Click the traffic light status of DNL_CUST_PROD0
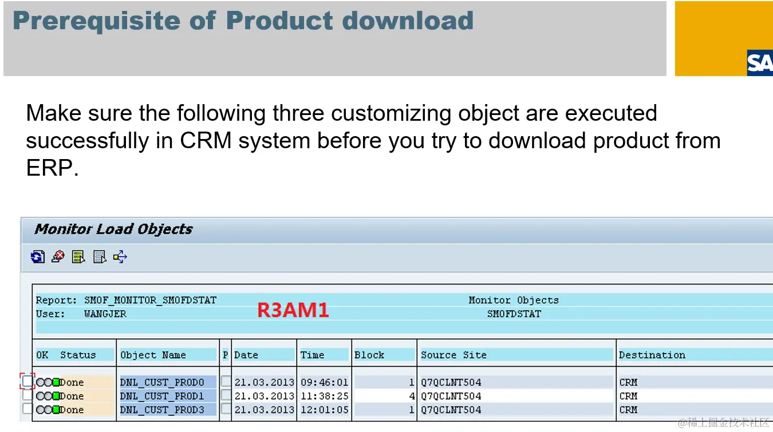This screenshot has height=432, width=773. pyautogui.click(x=48, y=382)
